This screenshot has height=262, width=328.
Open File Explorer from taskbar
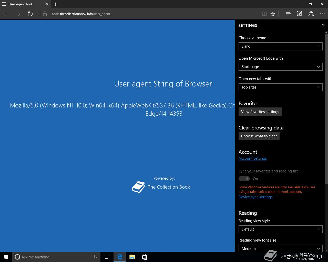[x=132, y=257]
